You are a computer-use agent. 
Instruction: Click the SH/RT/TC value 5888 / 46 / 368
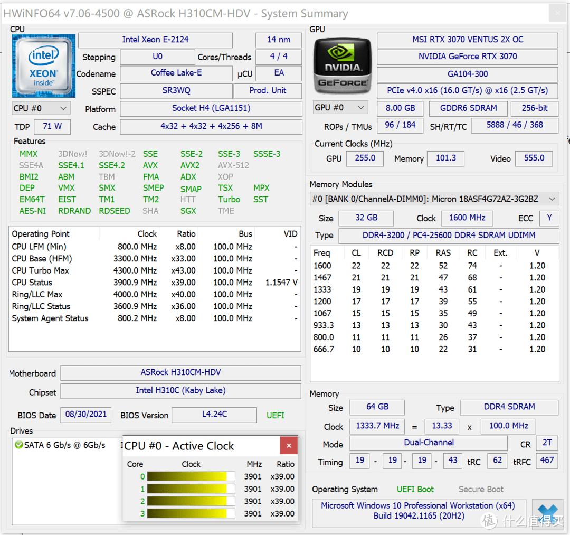click(515, 125)
